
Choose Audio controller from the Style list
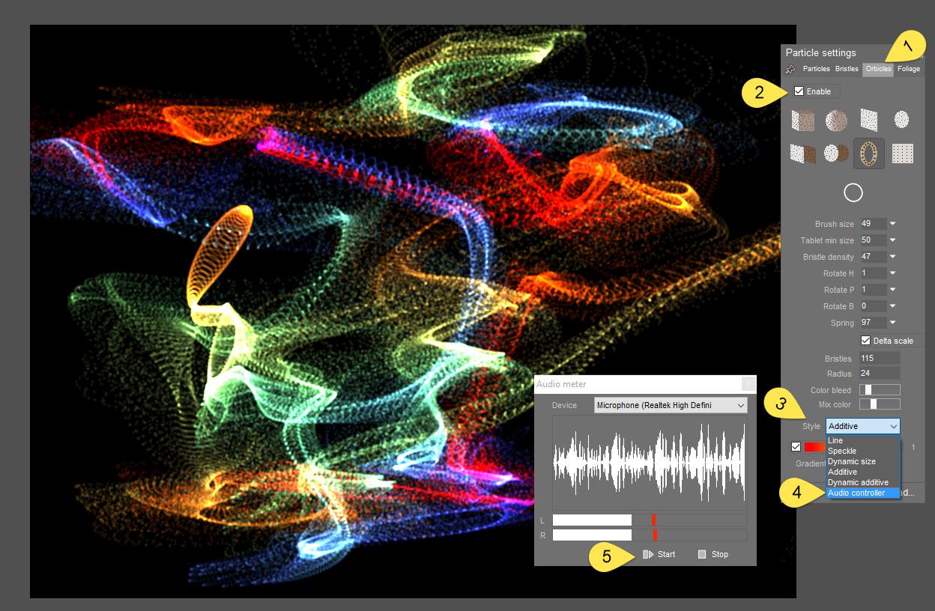coord(862,493)
